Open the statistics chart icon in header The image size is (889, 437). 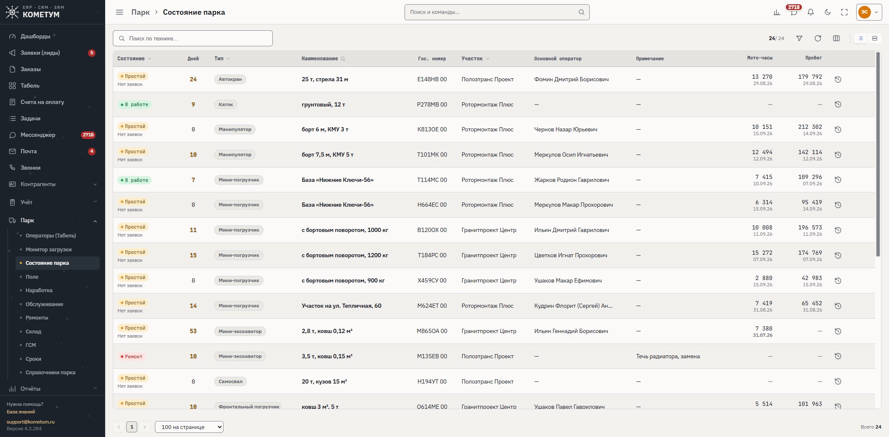pos(777,12)
